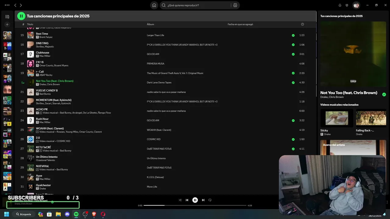Toggle saved check for 2.0
390x219 pixels.
tap(293, 139)
